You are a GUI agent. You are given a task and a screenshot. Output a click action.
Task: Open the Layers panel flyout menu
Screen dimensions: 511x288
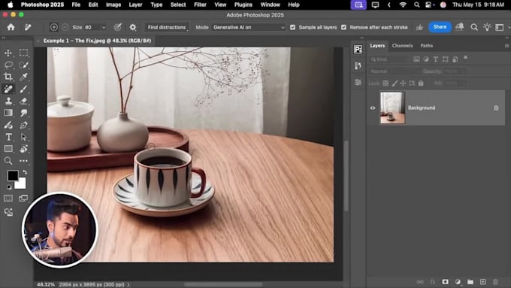click(506, 46)
